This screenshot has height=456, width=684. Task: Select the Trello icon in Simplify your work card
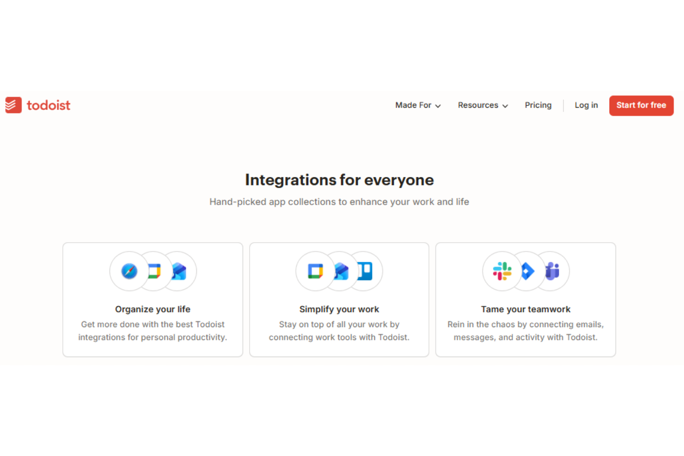tap(365, 272)
